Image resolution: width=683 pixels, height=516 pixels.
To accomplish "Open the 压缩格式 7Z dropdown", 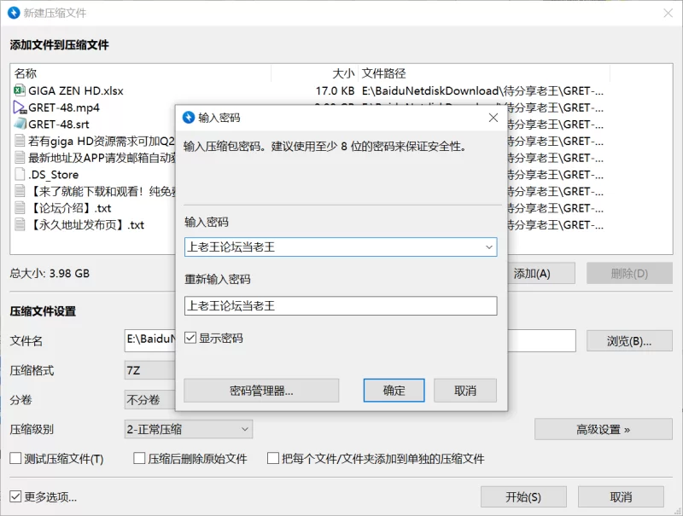I will click(149, 371).
